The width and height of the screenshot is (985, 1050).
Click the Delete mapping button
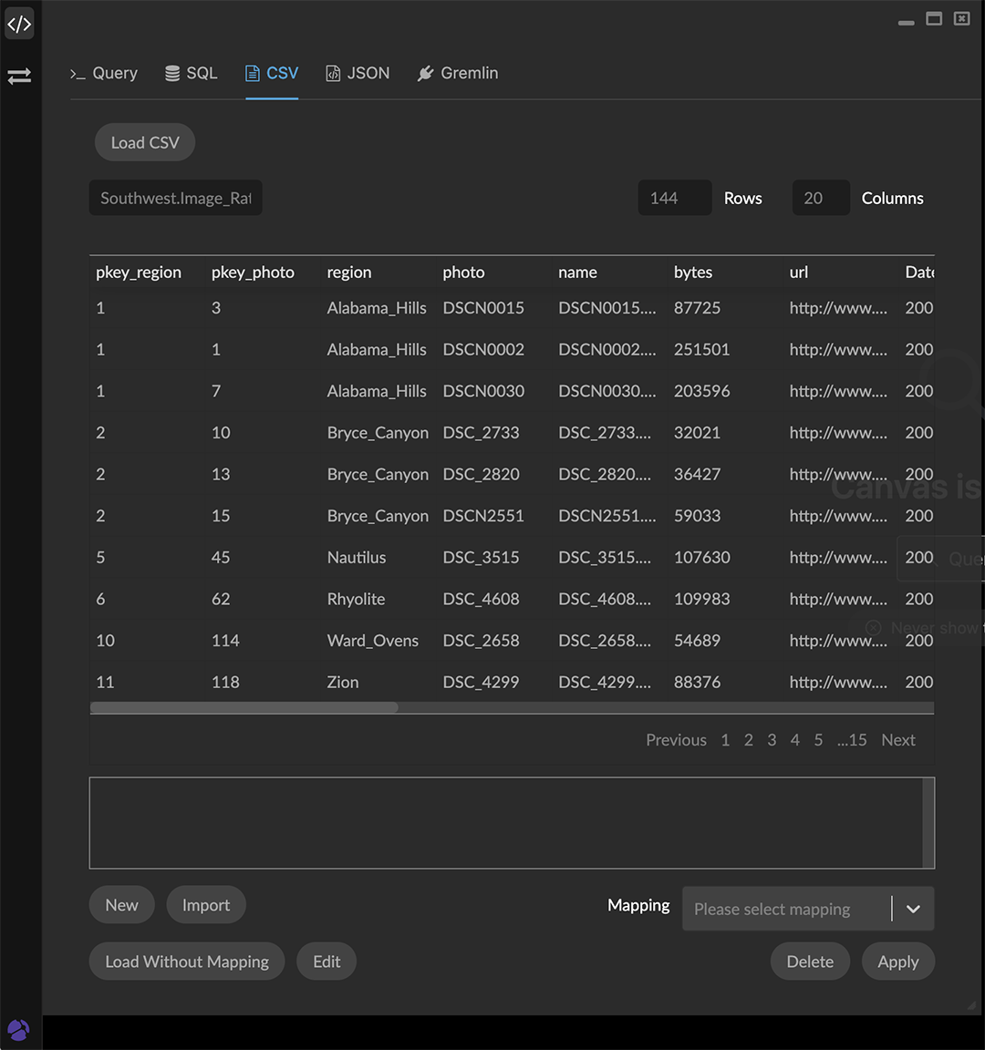(810, 962)
